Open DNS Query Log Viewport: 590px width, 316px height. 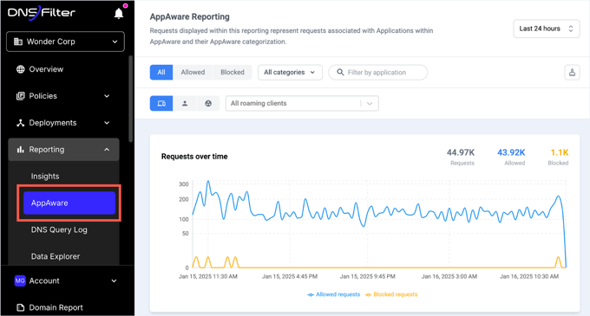coord(59,229)
